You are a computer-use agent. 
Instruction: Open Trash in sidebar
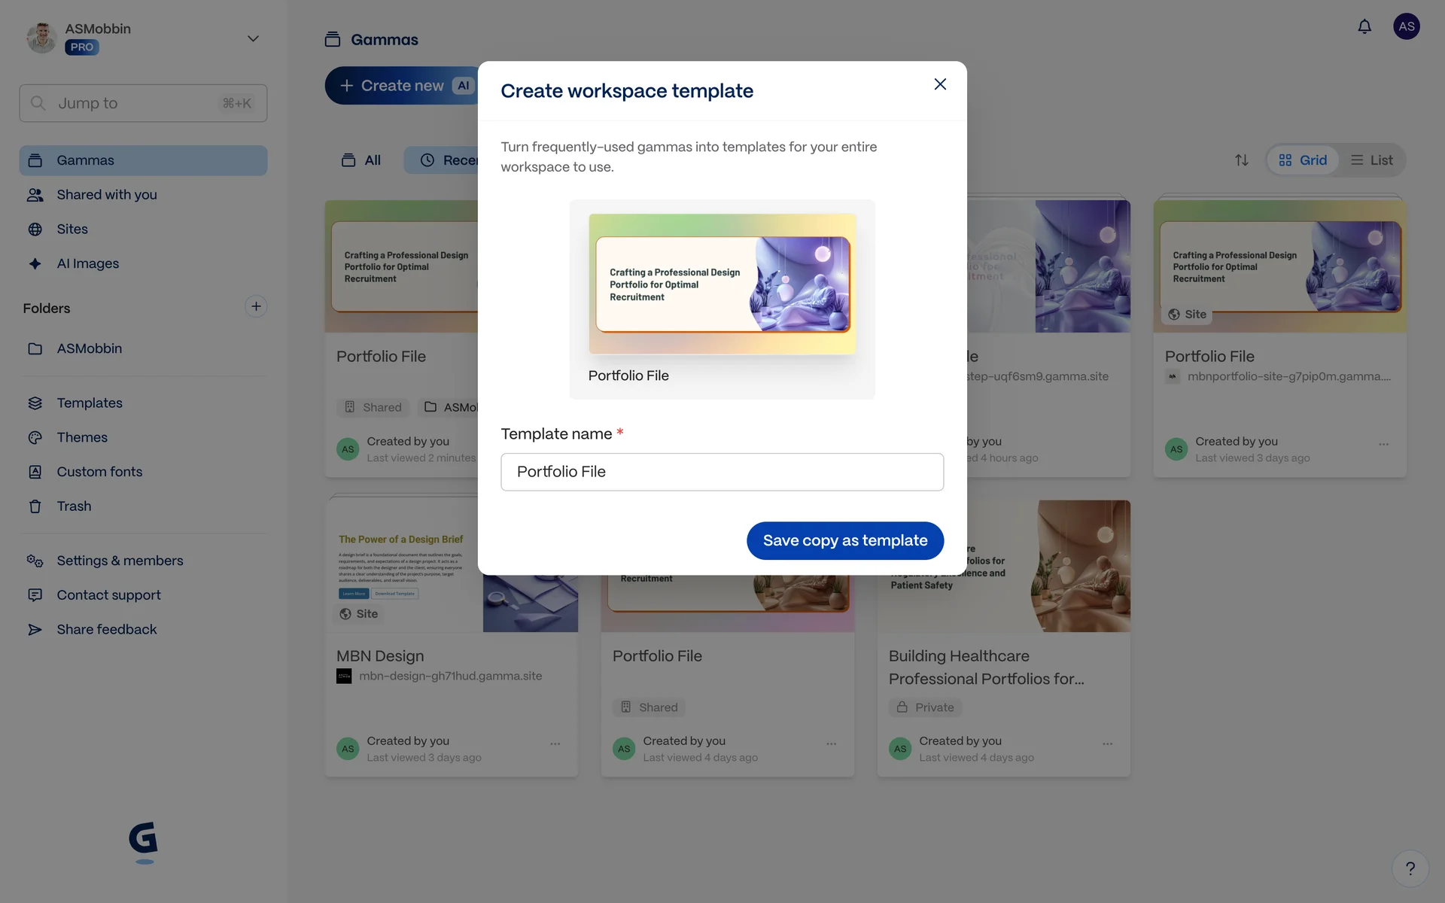(74, 506)
